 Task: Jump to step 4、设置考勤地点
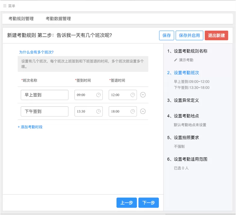coord(183,116)
